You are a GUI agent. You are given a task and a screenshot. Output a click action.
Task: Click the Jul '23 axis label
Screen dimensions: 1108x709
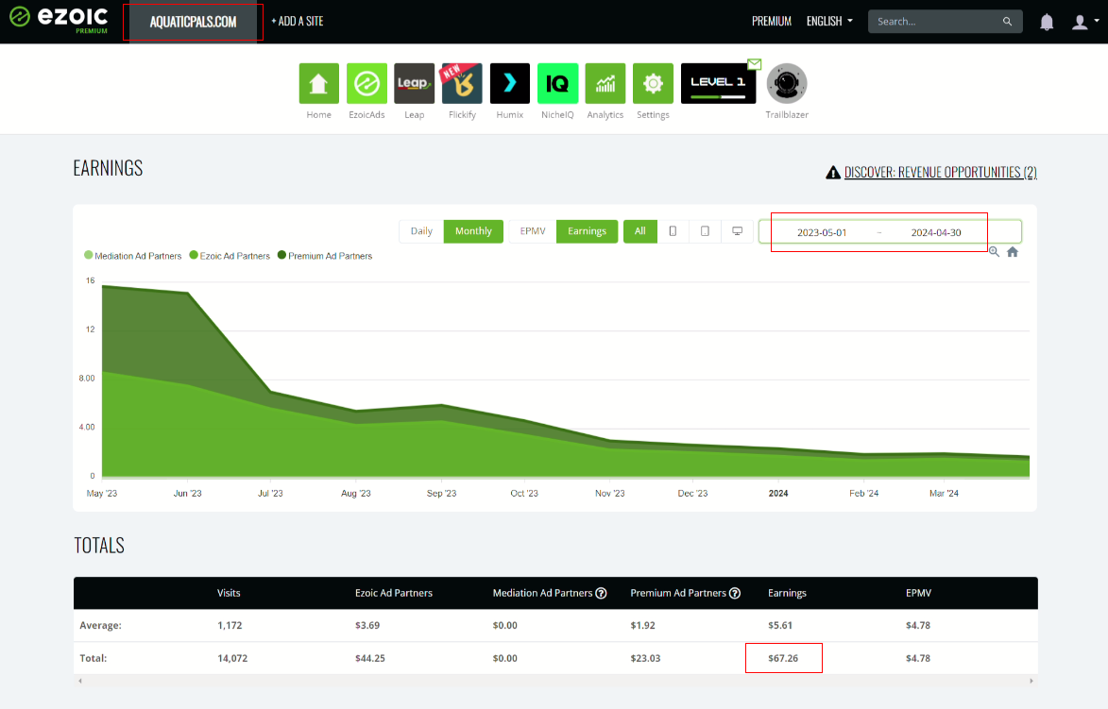pyautogui.click(x=270, y=493)
